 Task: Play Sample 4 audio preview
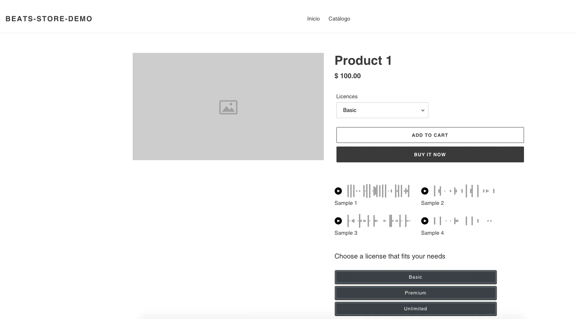tap(424, 221)
